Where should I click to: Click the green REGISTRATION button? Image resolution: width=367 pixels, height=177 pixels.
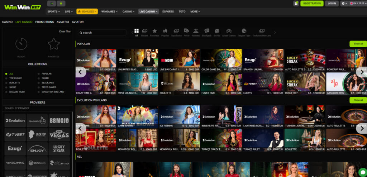pos(312,4)
